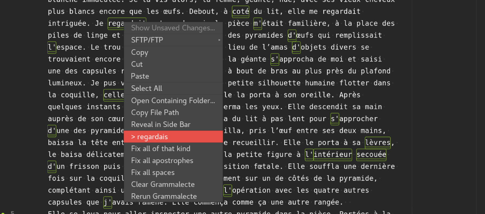
Task: Place cursor on the word 'plafond'
Action: pyautogui.click(x=376, y=71)
